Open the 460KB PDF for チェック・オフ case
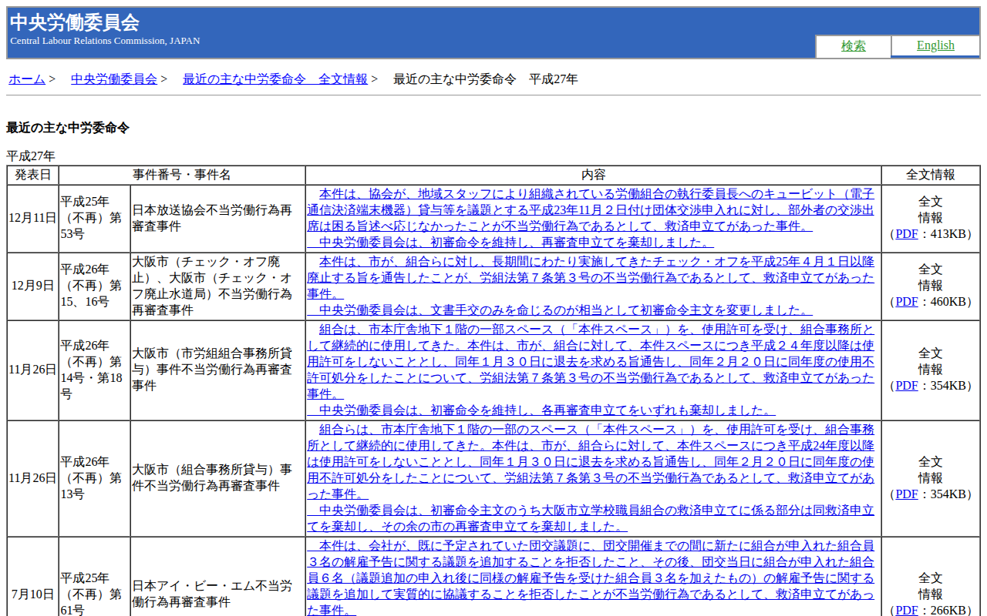 (x=906, y=302)
